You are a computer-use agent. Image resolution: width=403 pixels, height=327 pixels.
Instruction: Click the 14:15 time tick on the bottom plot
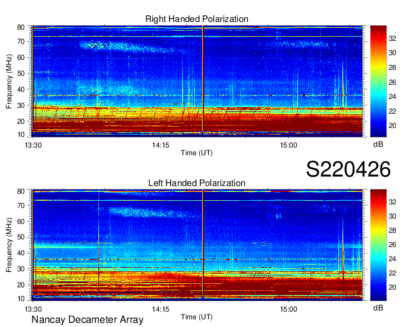[x=161, y=309]
